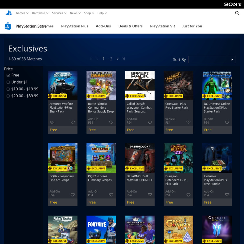Open Armored Warfare Shark Pack title link

coord(62,108)
